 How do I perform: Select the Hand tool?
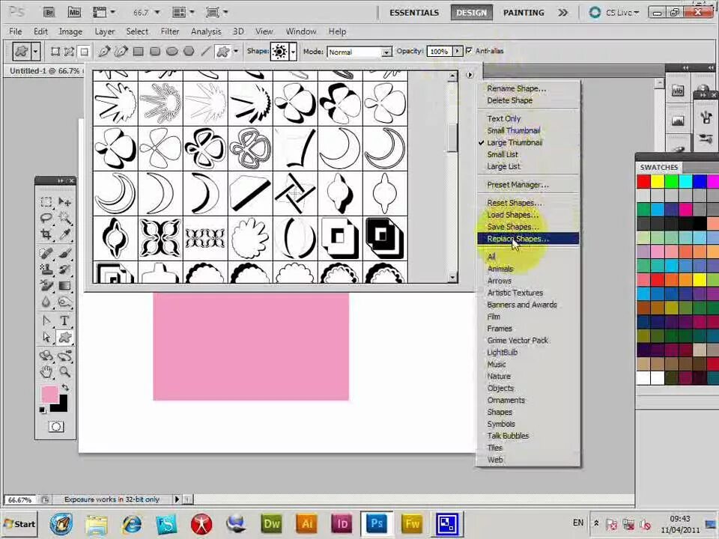tap(46, 372)
